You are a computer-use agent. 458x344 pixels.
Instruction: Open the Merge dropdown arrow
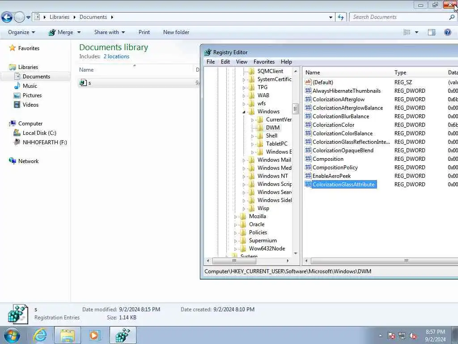click(79, 32)
